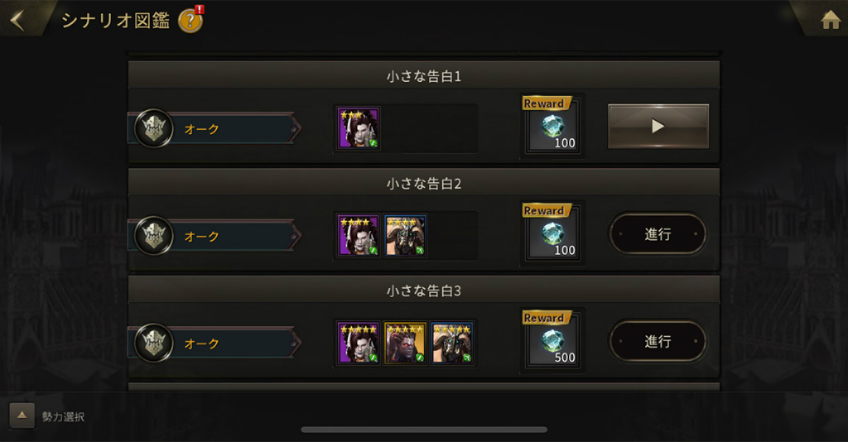This screenshot has width=848, height=442.
Task: Click the オーク faction emblem in 小さな告白1
Action: (x=153, y=128)
